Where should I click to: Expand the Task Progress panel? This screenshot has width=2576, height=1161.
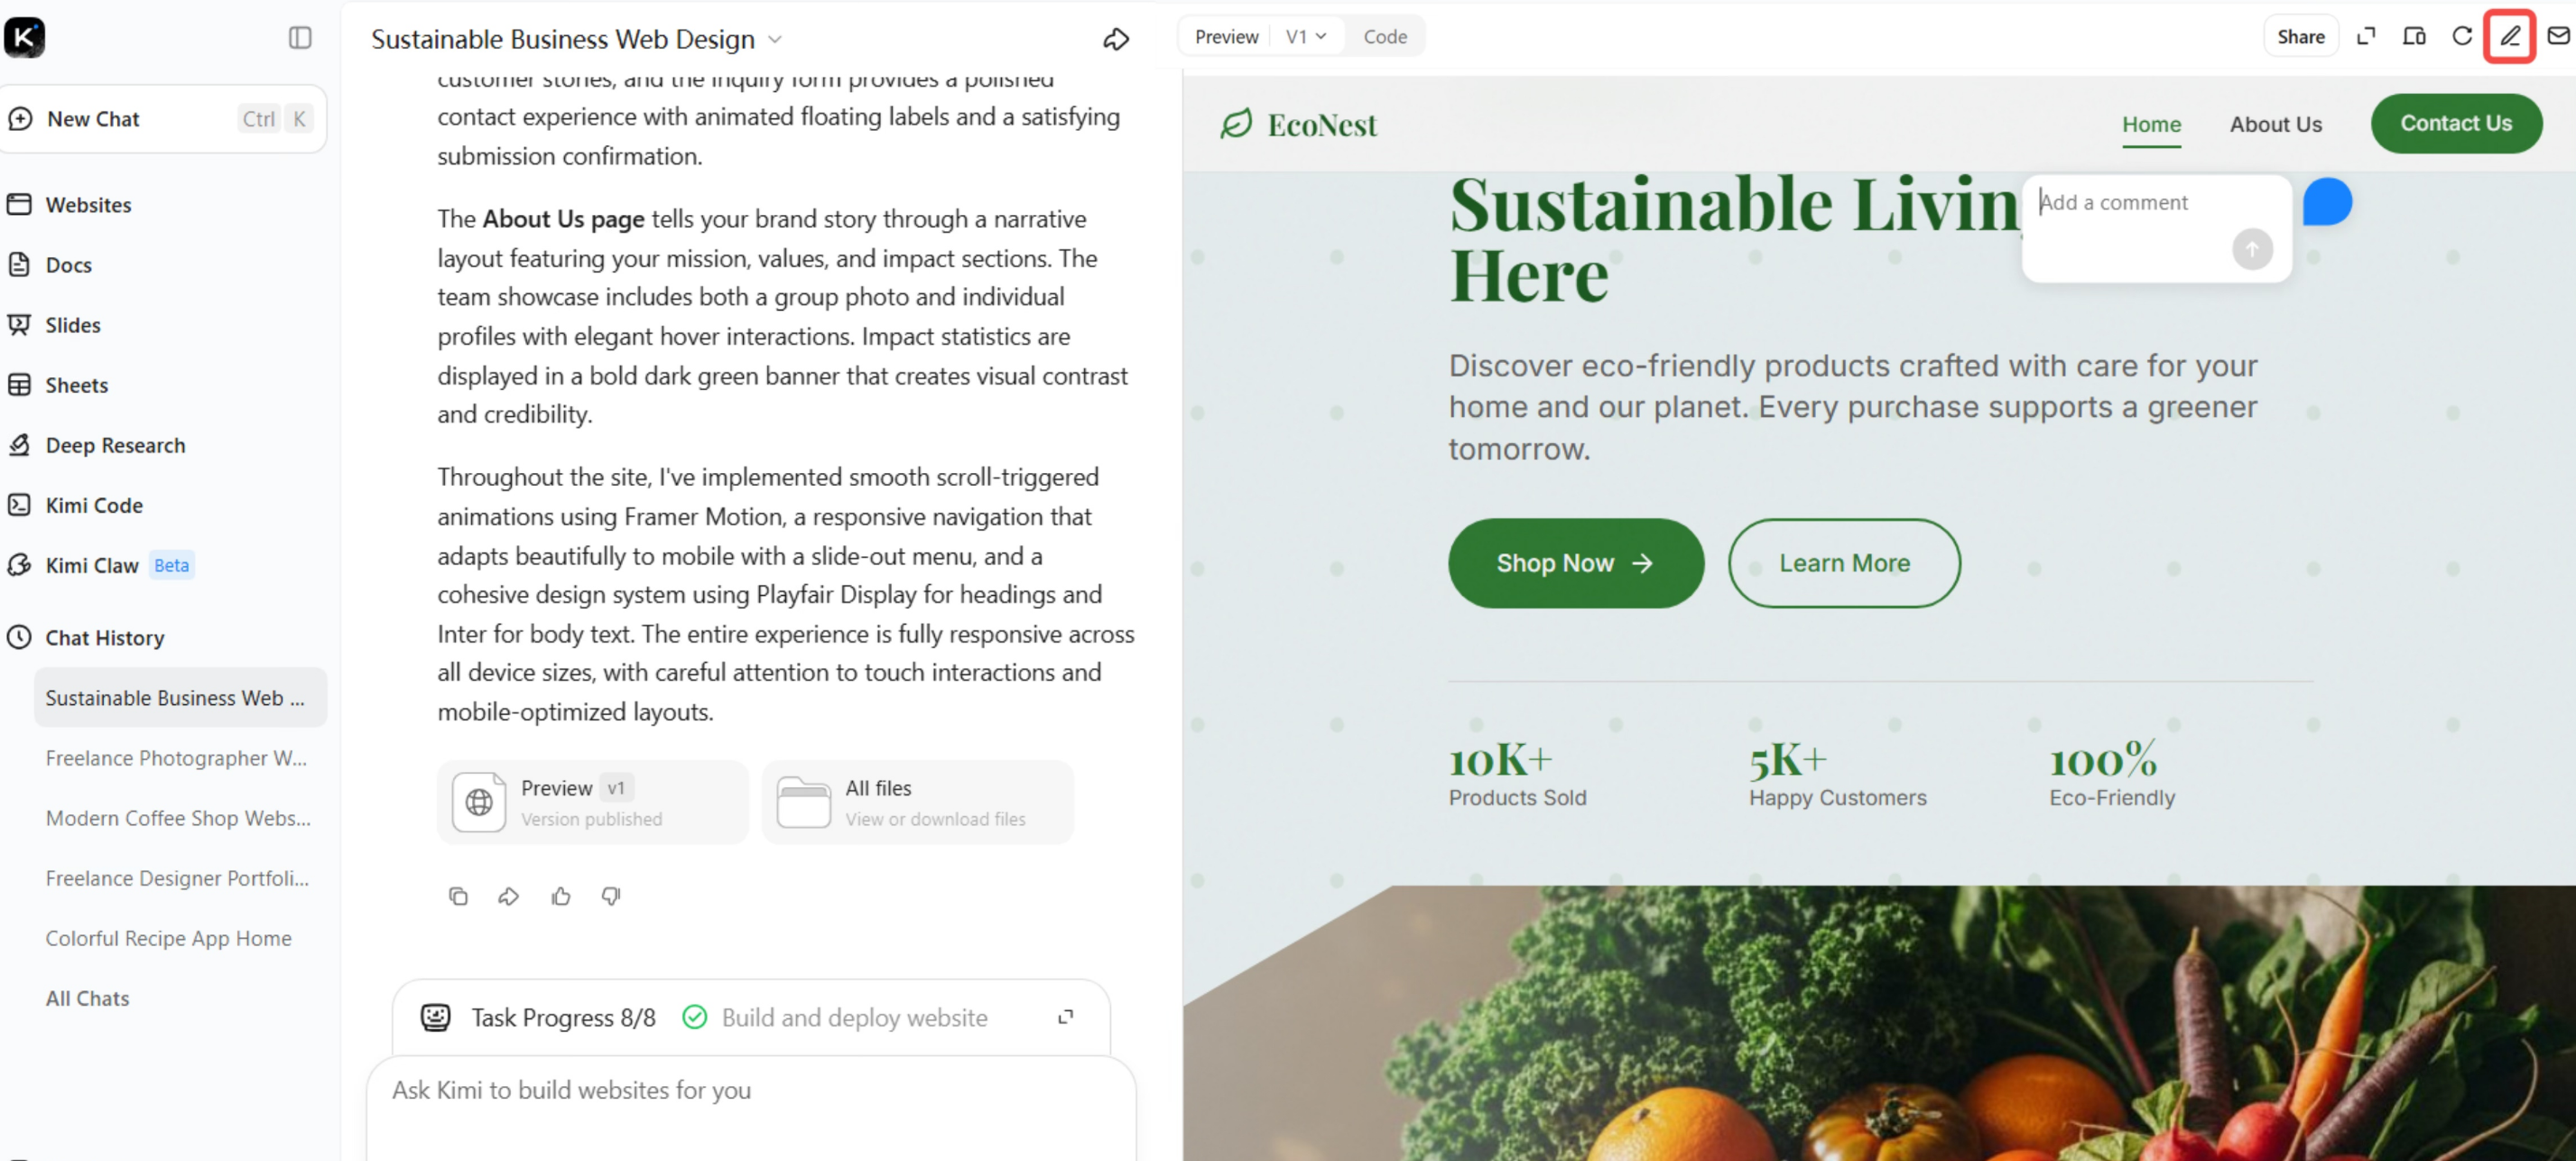tap(1066, 1017)
